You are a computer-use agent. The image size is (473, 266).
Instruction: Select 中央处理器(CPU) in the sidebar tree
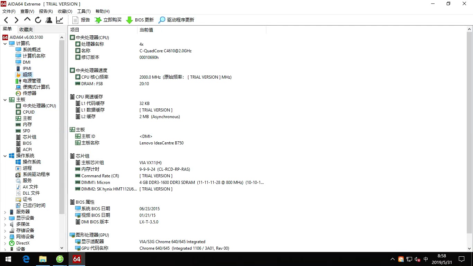point(36,106)
